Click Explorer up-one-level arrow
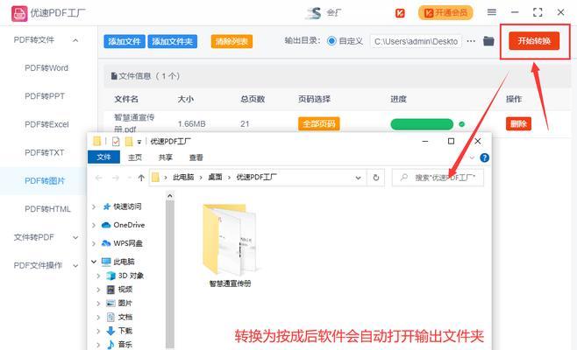Viewport: 577px width, 350px height. (141, 178)
